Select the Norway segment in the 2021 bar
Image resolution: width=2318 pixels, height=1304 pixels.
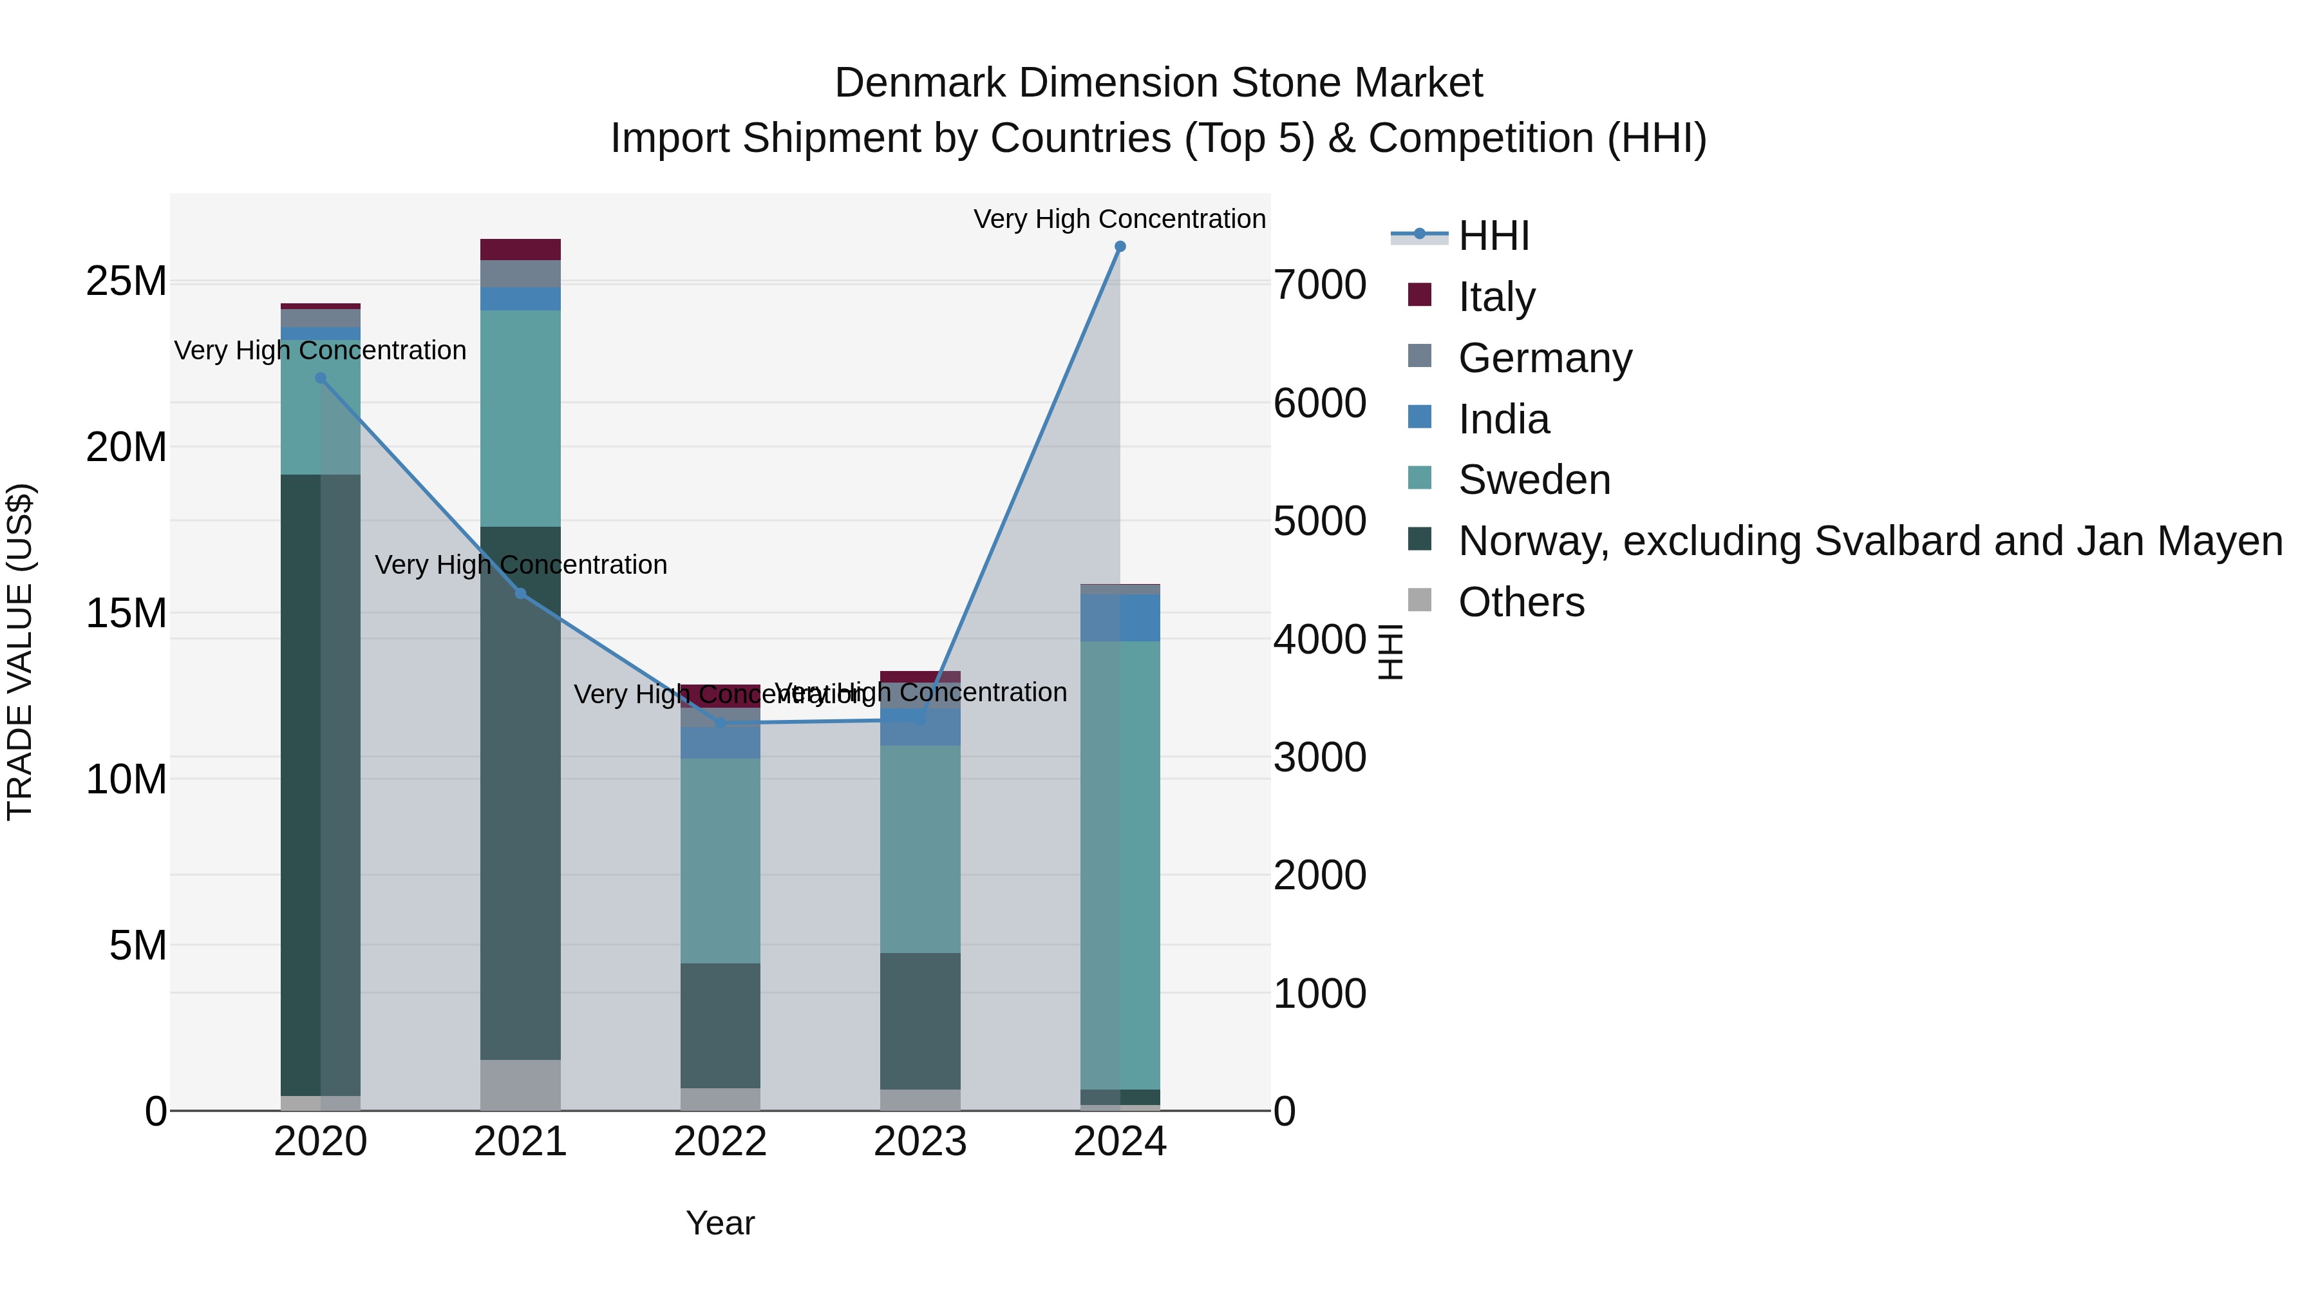pyautogui.click(x=520, y=793)
